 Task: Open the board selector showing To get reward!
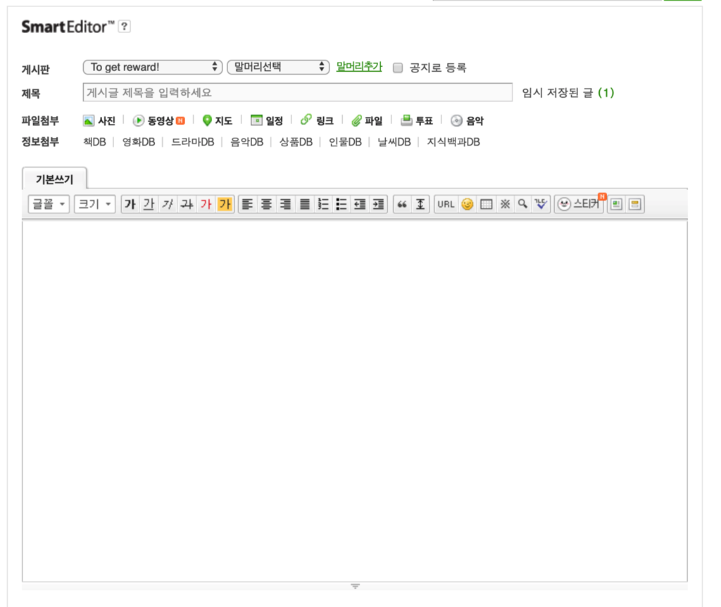152,67
